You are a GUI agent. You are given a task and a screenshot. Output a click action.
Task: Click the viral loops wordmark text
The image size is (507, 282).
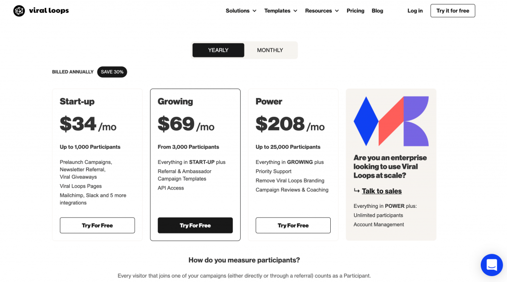pos(49,10)
